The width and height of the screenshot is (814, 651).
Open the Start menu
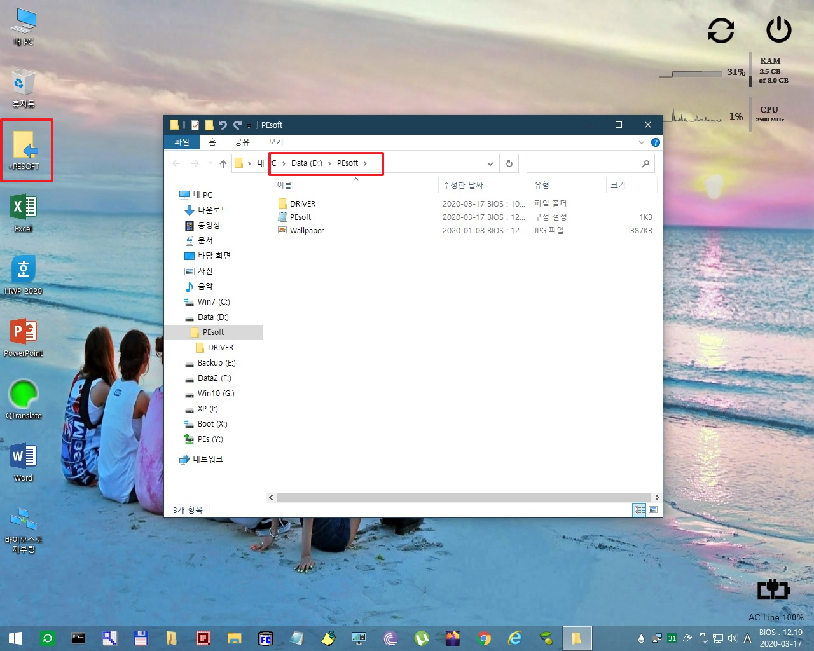(15, 638)
